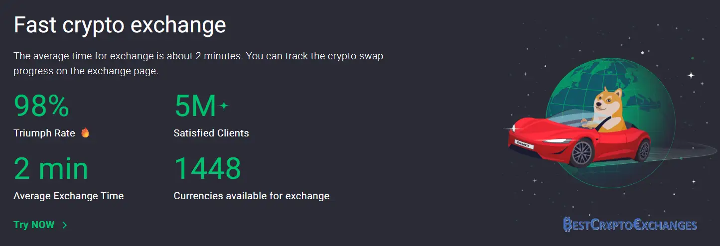Click the chevron arrow beside Try NOW
This screenshot has width=720, height=246.
point(64,225)
